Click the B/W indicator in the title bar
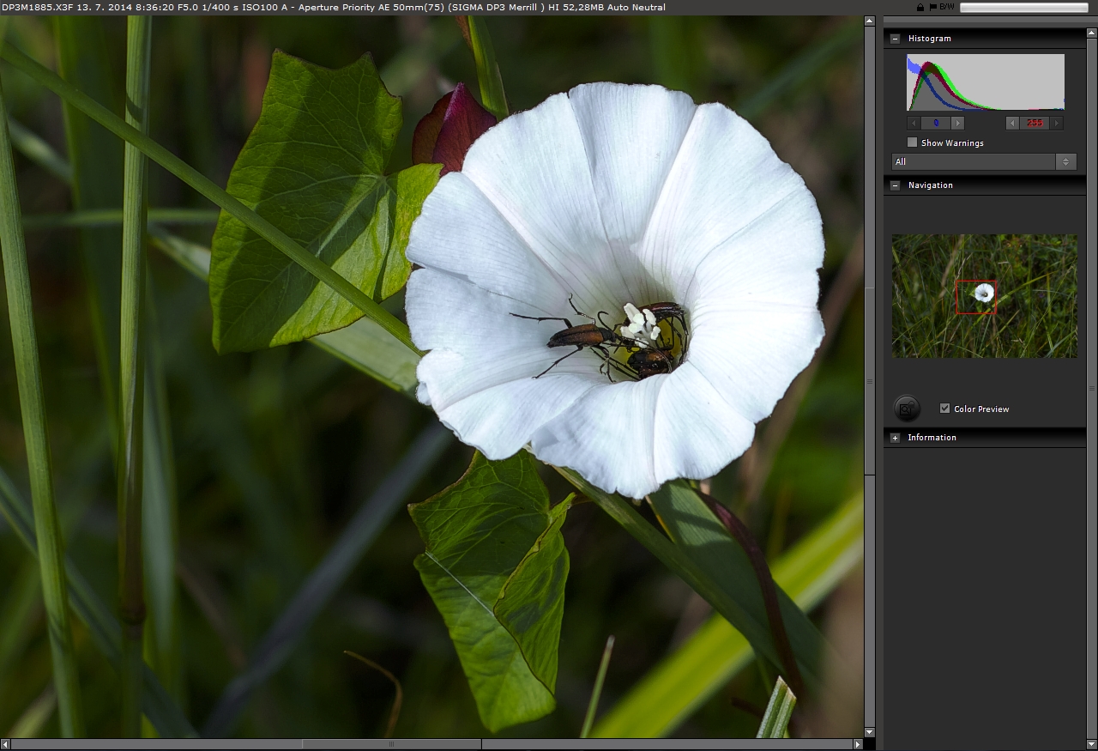 pyautogui.click(x=946, y=7)
